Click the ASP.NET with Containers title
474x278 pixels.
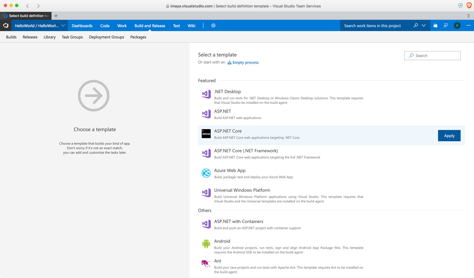(x=239, y=222)
